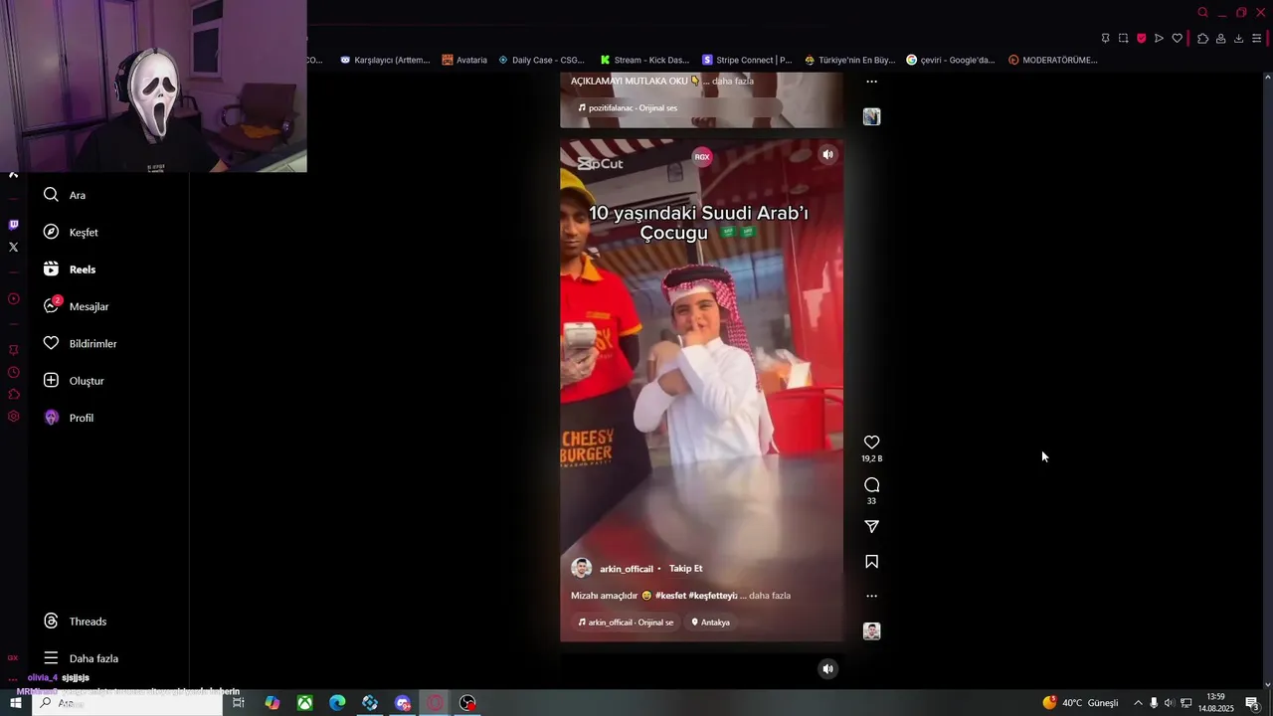Viewport: 1273px width, 716px height.
Task: Open Twitch in Opera GX sidebar
Action: 13,225
